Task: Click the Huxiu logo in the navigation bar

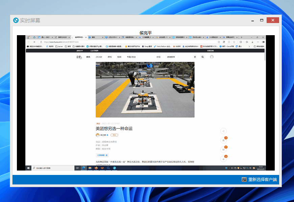Action: [79, 57]
